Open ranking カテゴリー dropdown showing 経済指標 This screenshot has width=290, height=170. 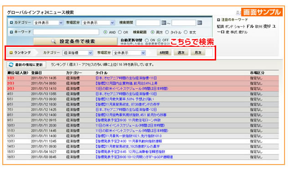(x=78, y=53)
